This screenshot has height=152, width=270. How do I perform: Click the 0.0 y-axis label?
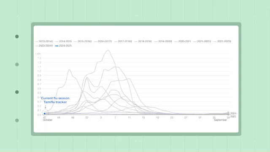[x=39, y=115]
